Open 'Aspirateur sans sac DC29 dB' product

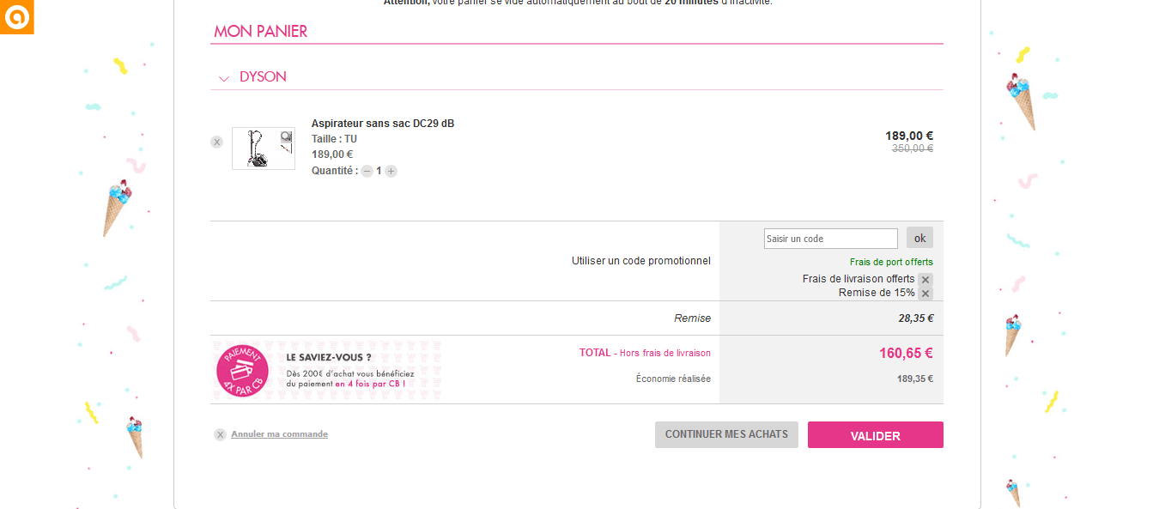382,124
